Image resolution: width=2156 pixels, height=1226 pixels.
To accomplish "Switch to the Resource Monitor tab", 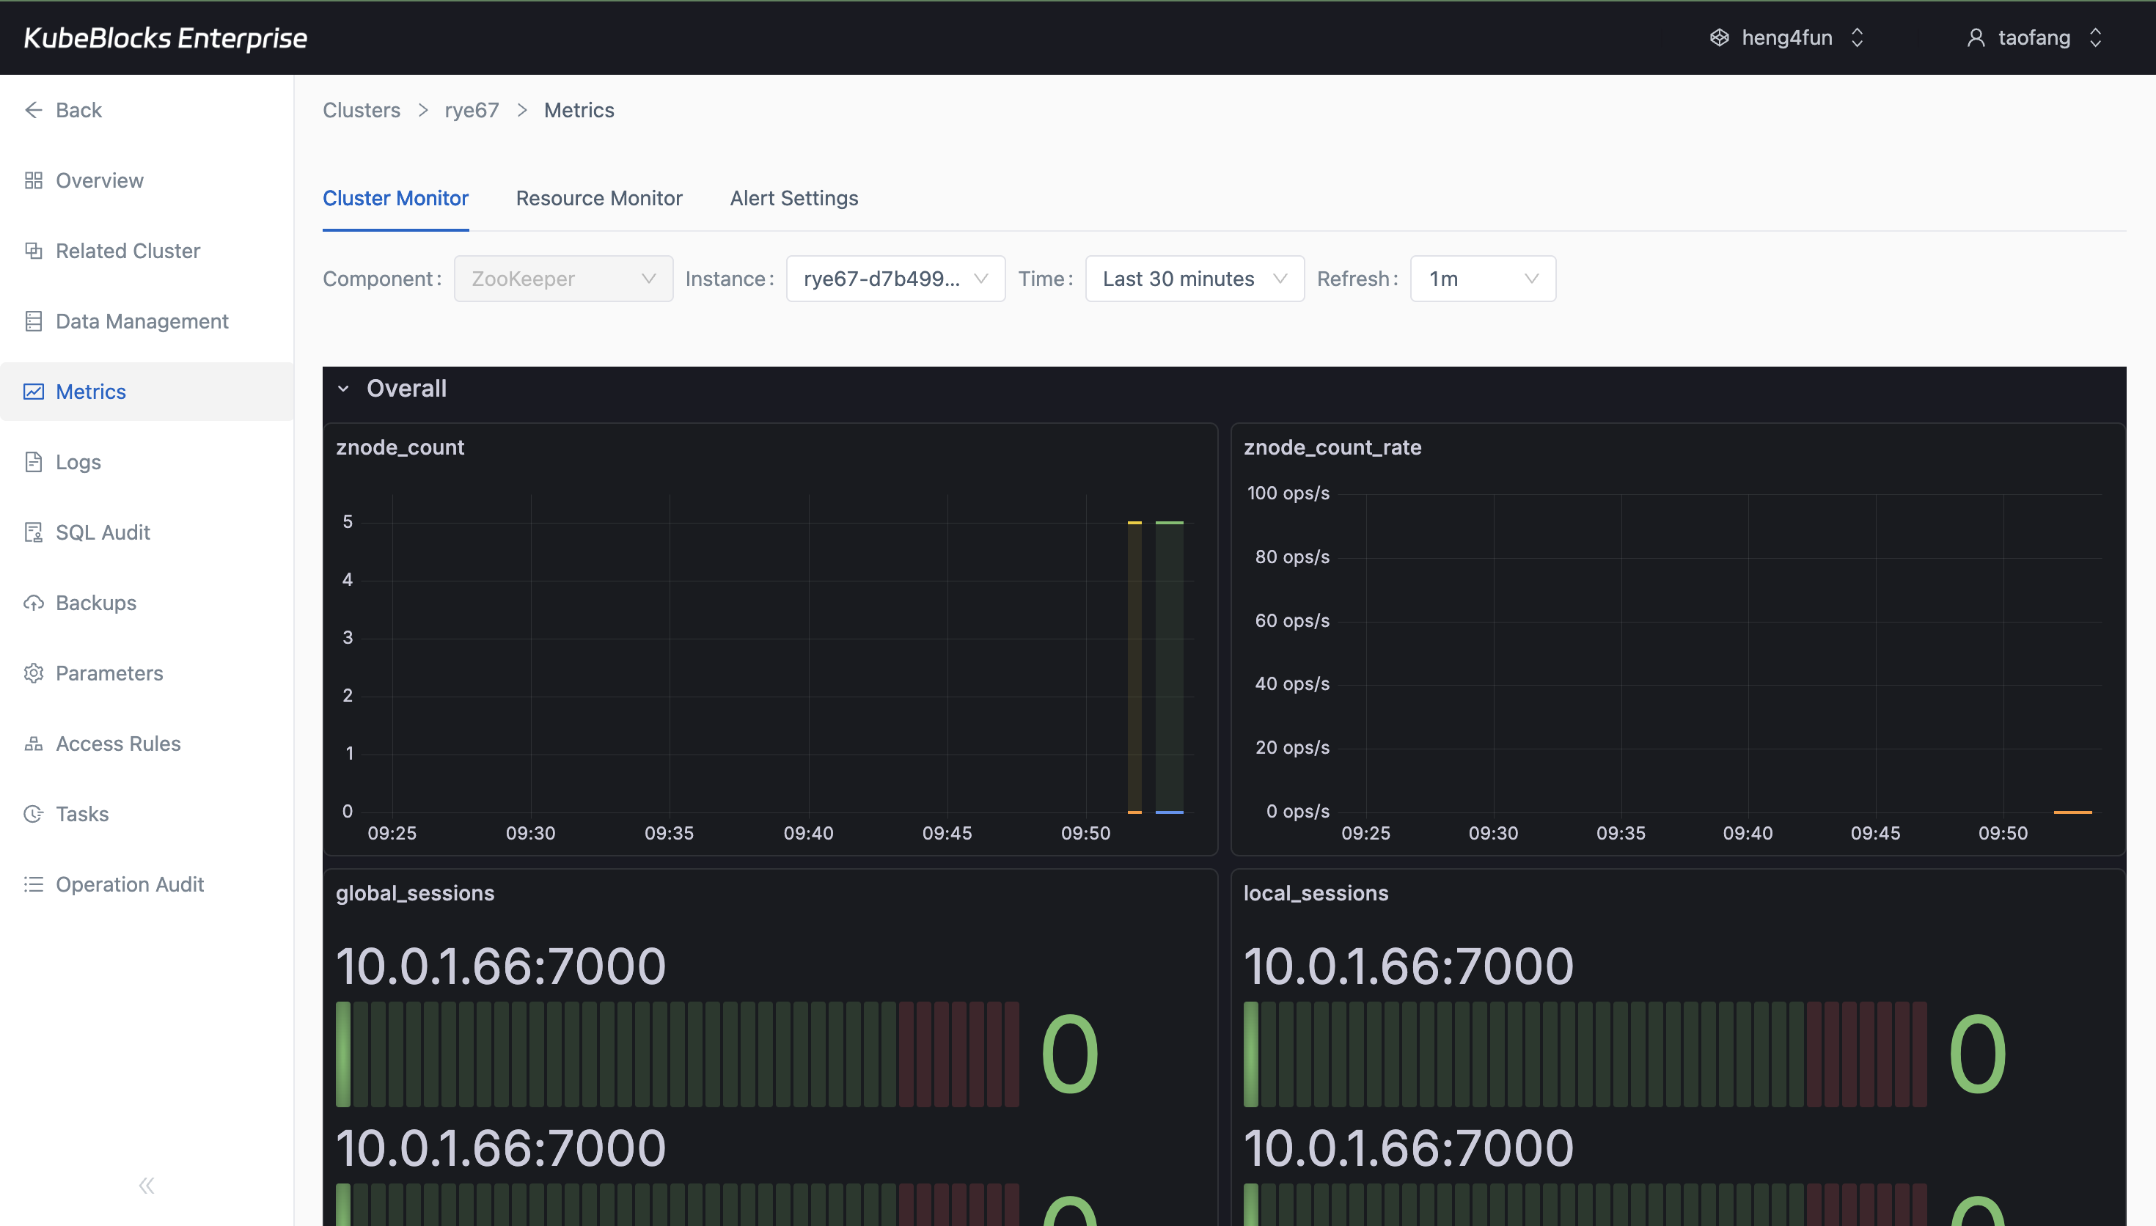I will pyautogui.click(x=598, y=198).
